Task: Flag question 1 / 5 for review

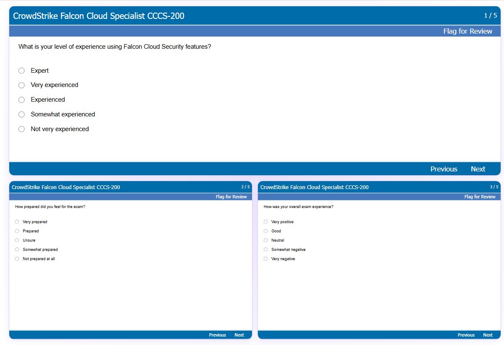Action: 468,31
